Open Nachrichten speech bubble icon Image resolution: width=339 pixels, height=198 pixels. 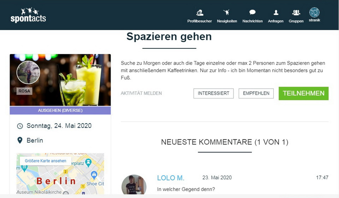(252, 13)
